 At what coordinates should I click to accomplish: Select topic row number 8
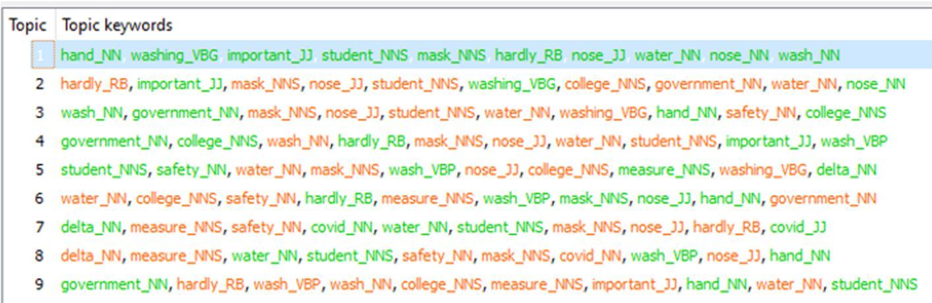pyautogui.click(x=466, y=256)
